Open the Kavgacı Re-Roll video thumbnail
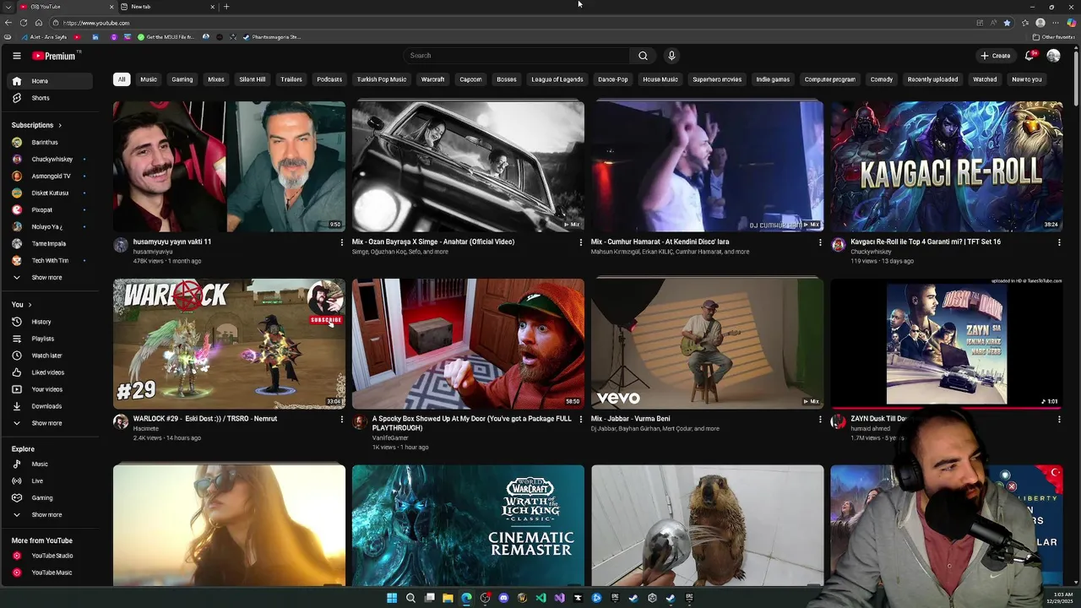The width and height of the screenshot is (1081, 608). pos(947,166)
